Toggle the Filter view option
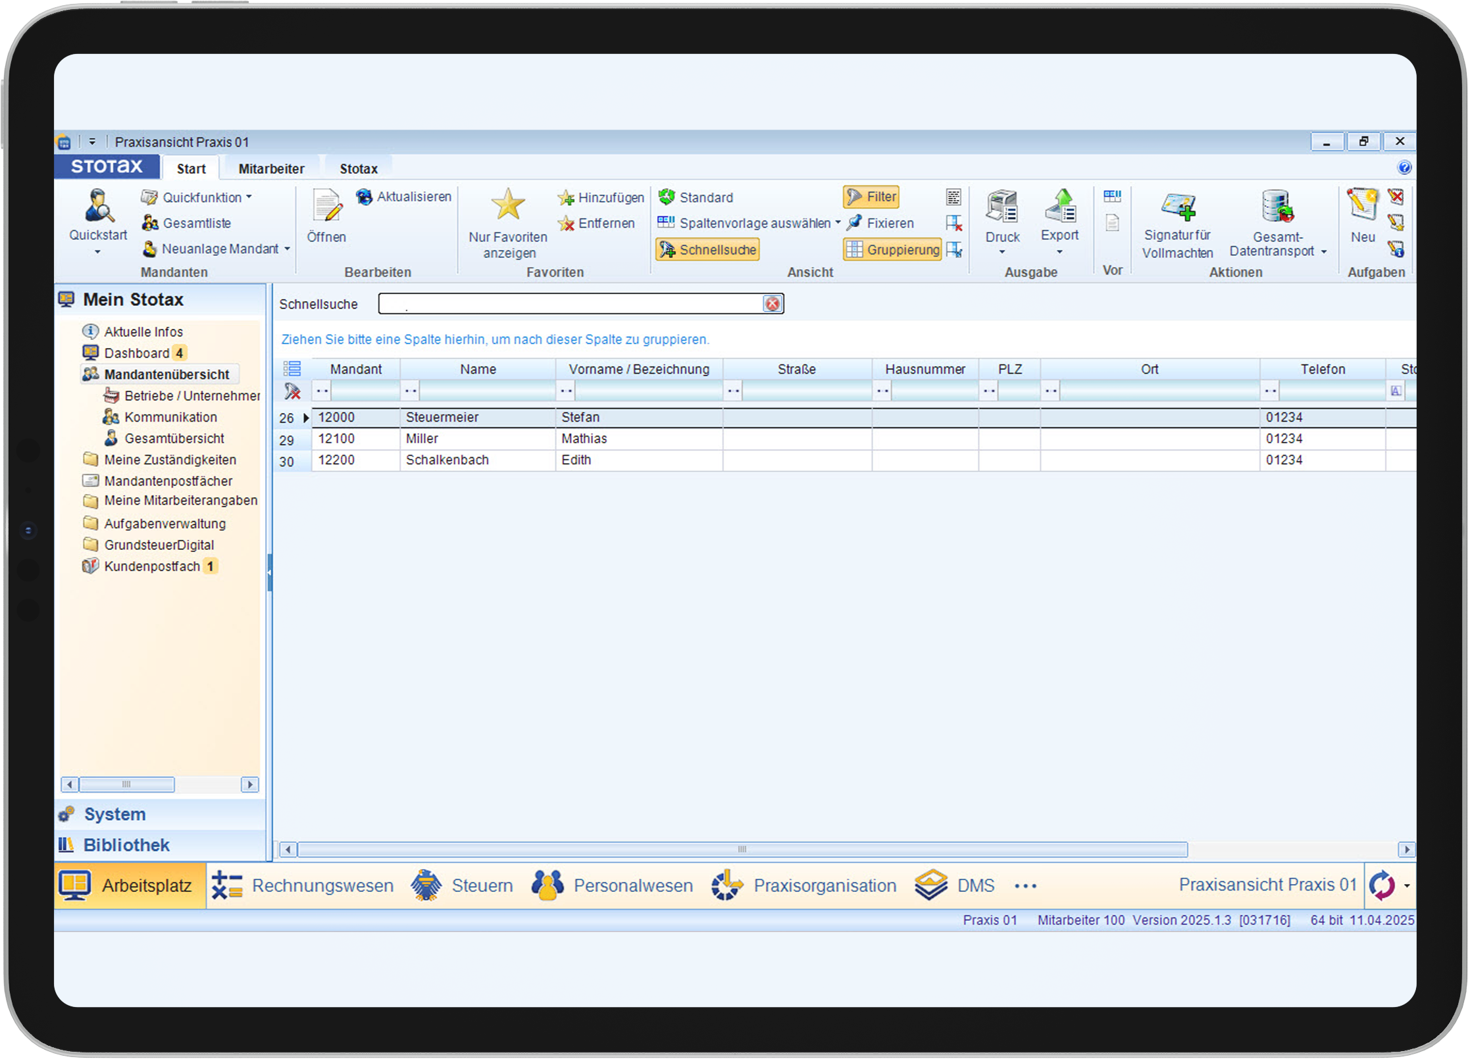1468x1059 pixels. (x=871, y=197)
